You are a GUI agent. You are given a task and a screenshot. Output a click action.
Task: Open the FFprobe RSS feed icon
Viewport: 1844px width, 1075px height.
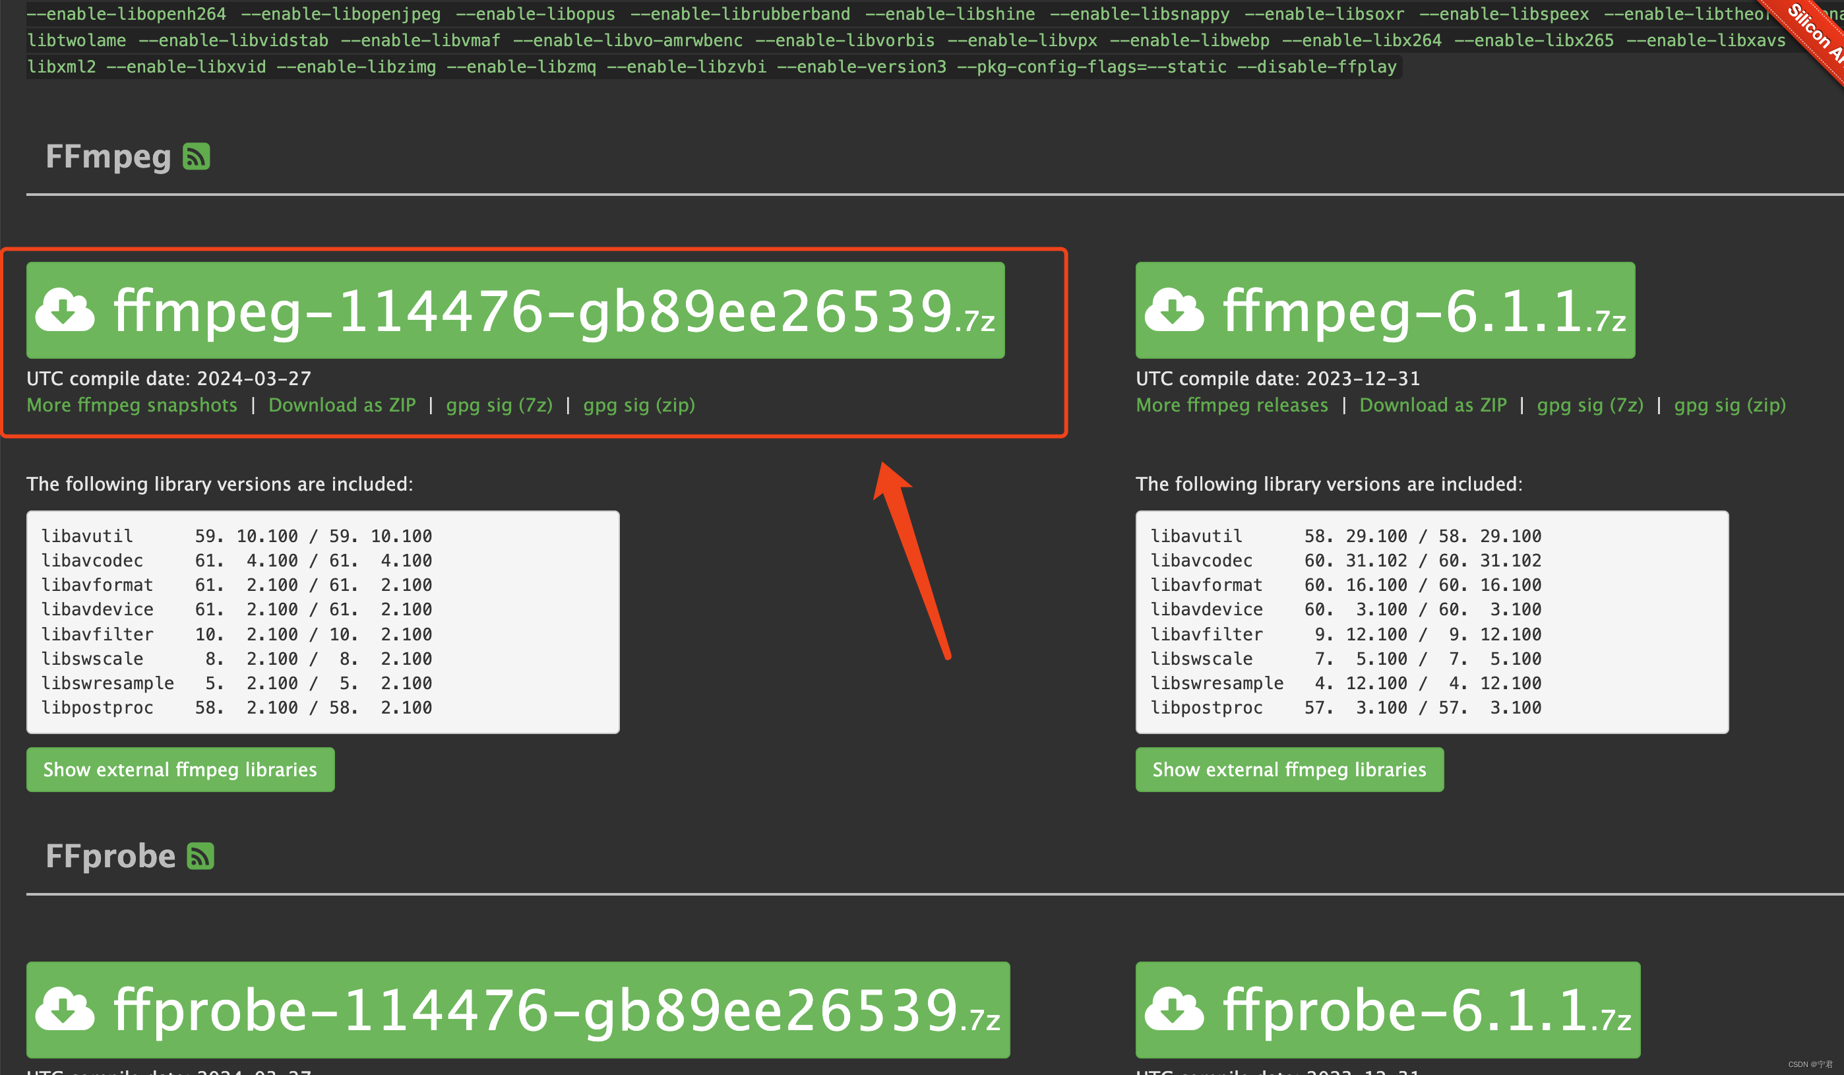[200, 856]
